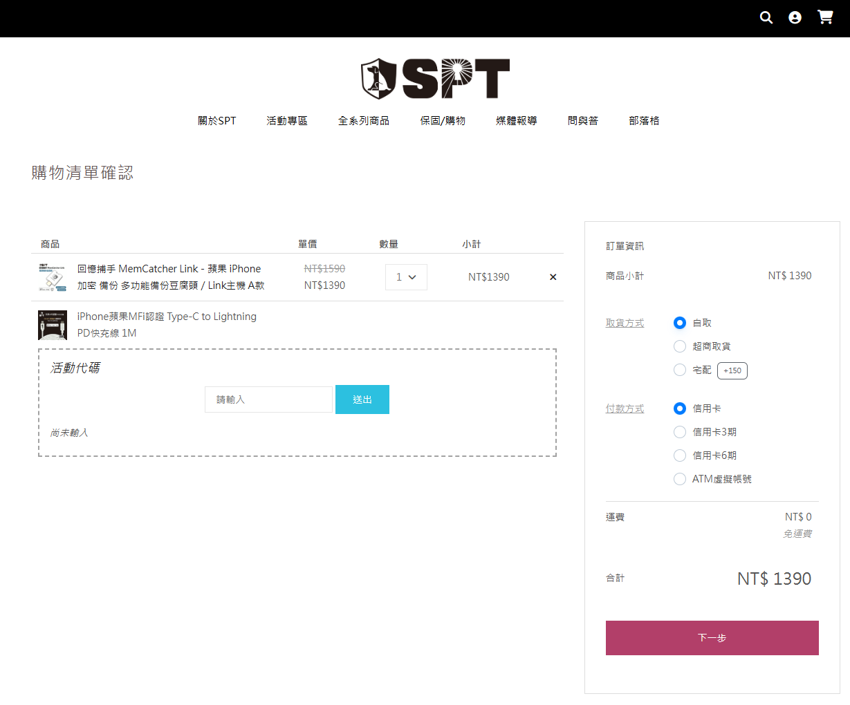
Task: Open the shopping cart icon
Action: (825, 17)
